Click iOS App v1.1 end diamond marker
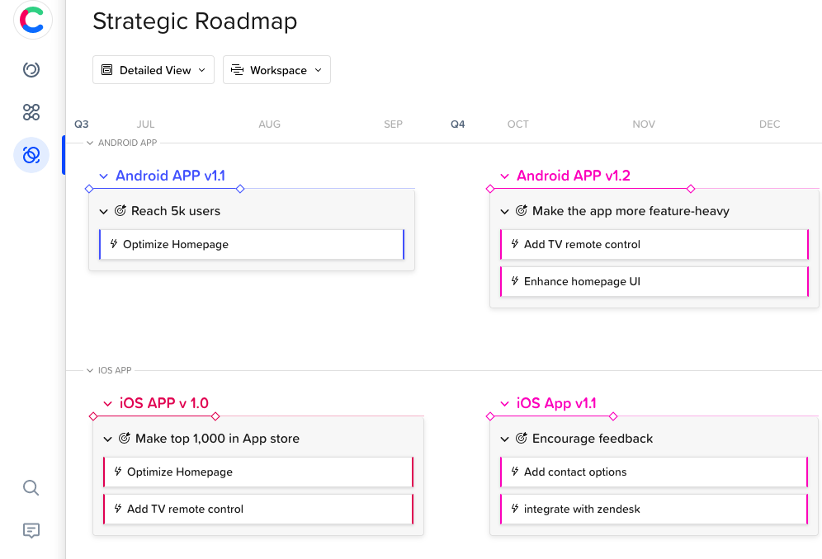 coord(613,416)
